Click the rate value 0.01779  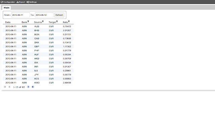(x=67, y=51)
